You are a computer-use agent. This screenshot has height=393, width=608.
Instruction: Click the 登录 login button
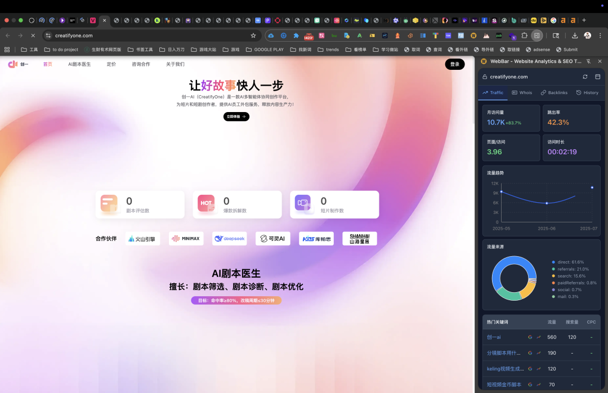455,64
